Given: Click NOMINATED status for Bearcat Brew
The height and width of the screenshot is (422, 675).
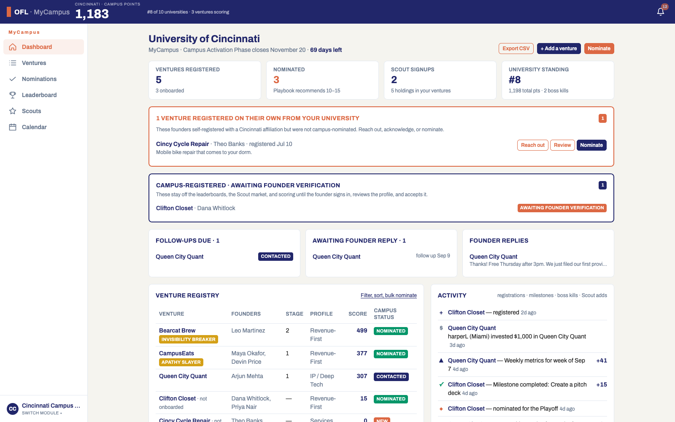Looking at the screenshot, I should tap(391, 331).
